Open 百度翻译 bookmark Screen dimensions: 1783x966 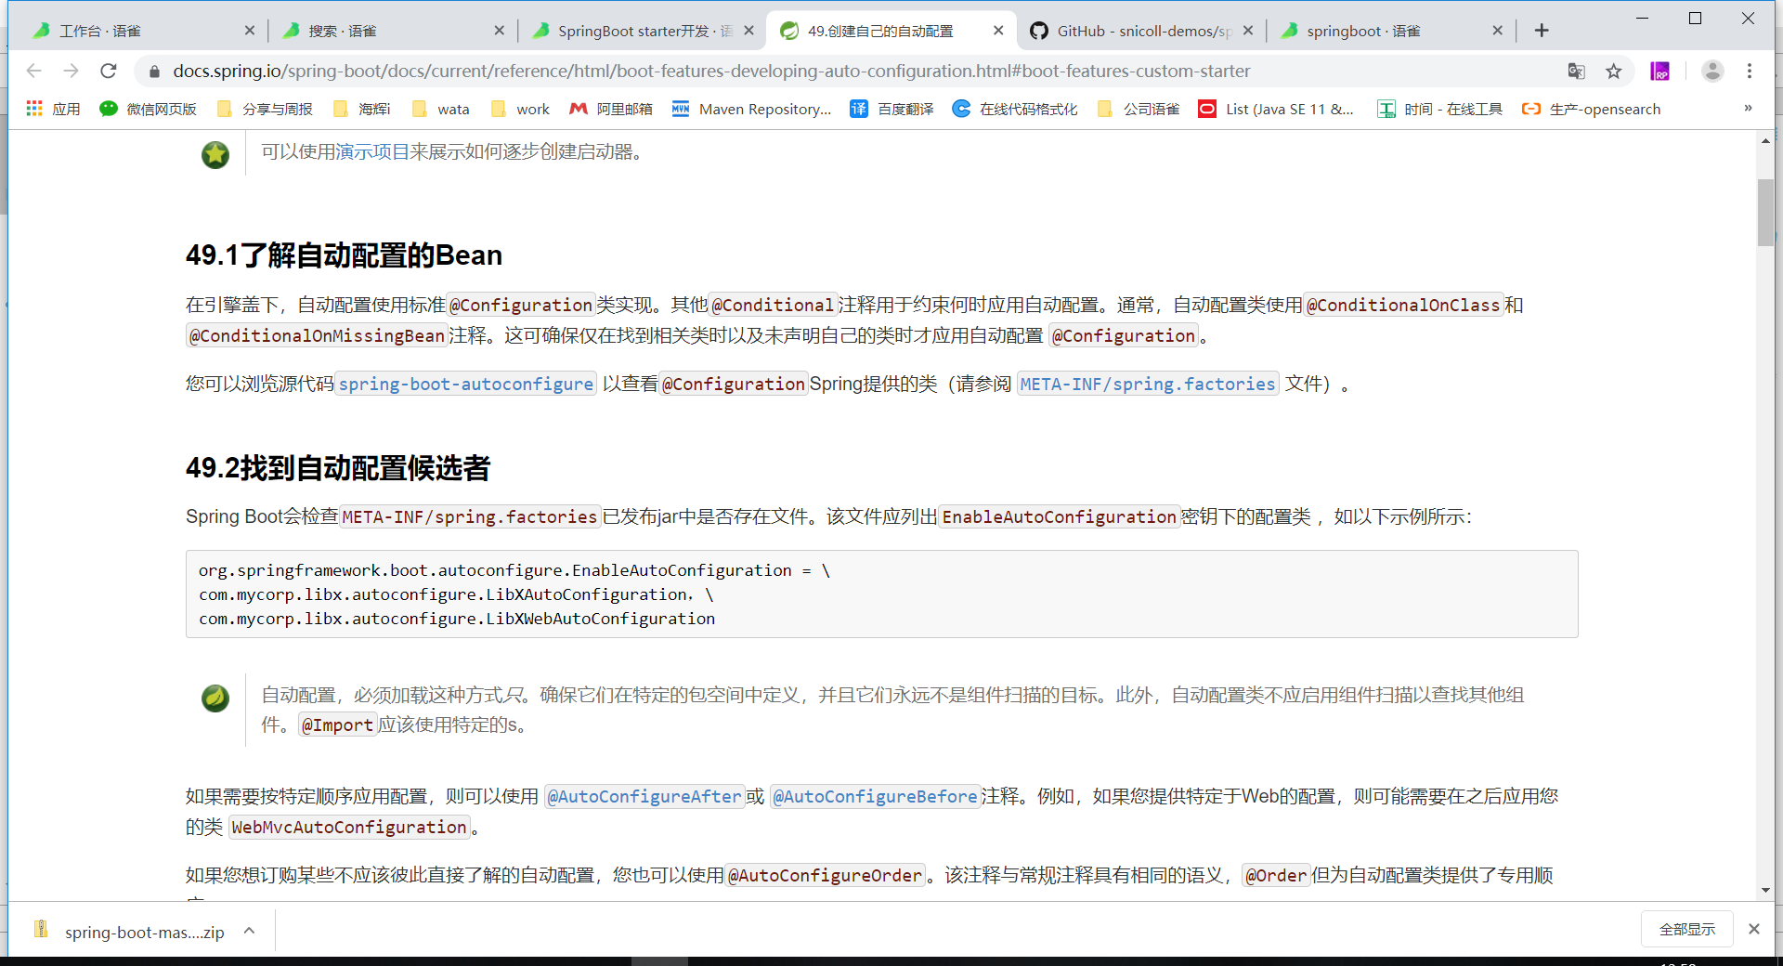click(x=892, y=109)
